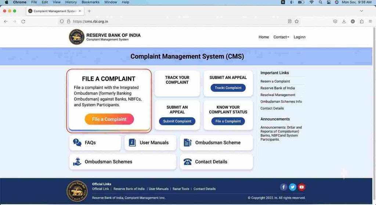Bookmark this page with star icon
376x205 pixels.
tap(297, 21)
